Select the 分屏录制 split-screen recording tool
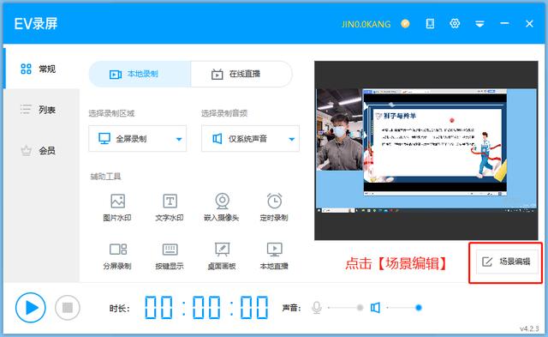 (x=117, y=256)
